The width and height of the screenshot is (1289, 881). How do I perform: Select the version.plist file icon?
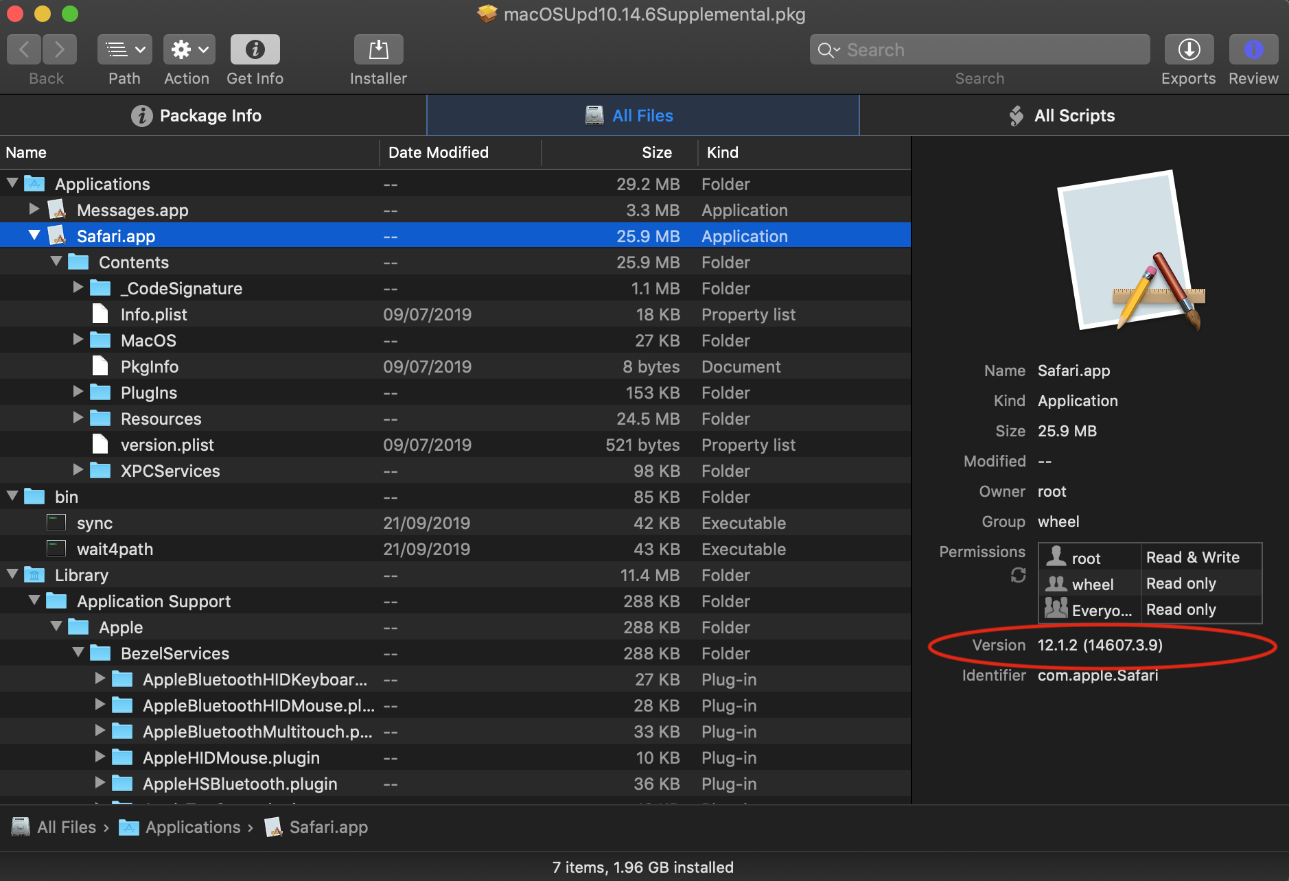[x=100, y=444]
